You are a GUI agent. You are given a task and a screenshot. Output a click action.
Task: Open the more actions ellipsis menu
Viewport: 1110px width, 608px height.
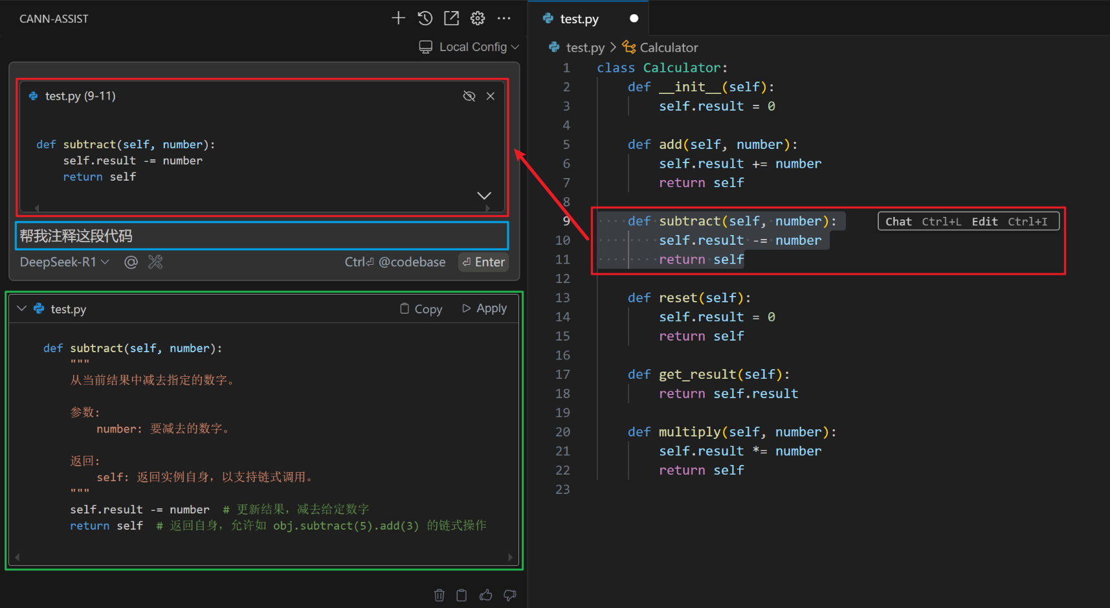[x=504, y=18]
